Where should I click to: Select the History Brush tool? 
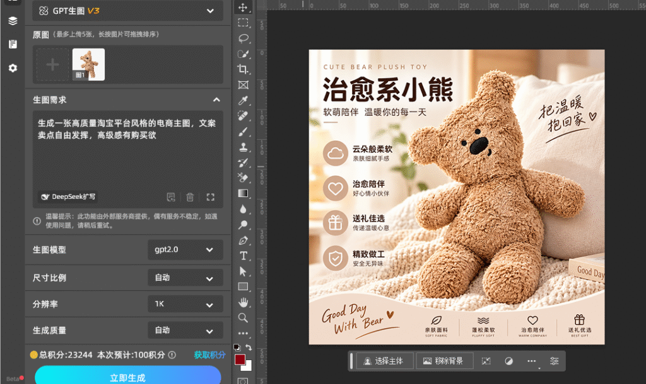(243, 162)
